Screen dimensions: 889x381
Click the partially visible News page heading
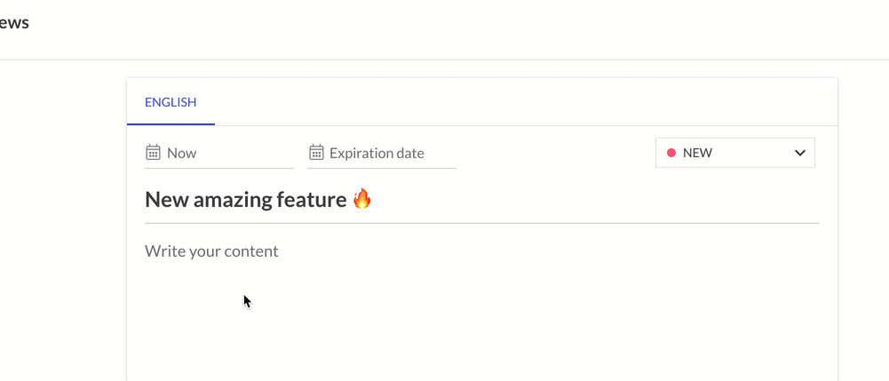click(14, 23)
